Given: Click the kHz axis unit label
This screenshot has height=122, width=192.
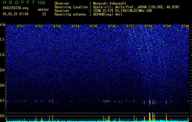Looking at the screenshot, I should pyautogui.click(x=3, y=25).
